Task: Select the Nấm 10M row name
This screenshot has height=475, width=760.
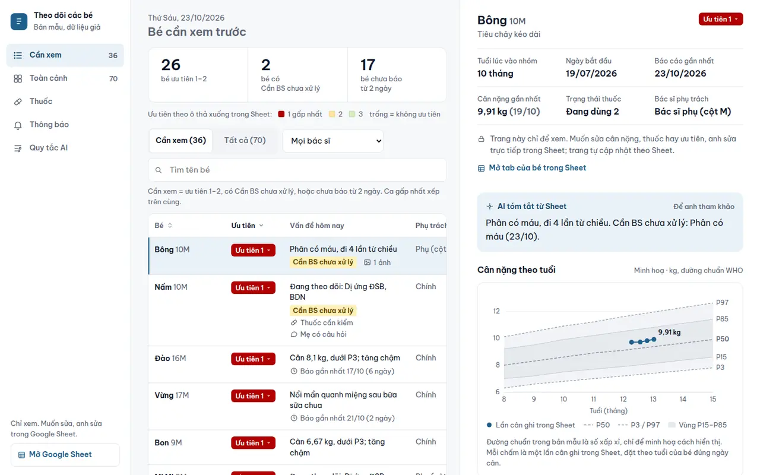Action: (x=171, y=287)
